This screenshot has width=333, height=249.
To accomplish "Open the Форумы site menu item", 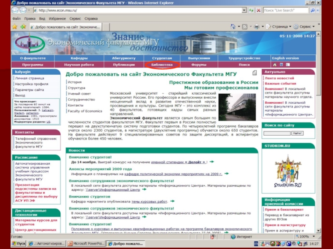I will click(x=199, y=65).
